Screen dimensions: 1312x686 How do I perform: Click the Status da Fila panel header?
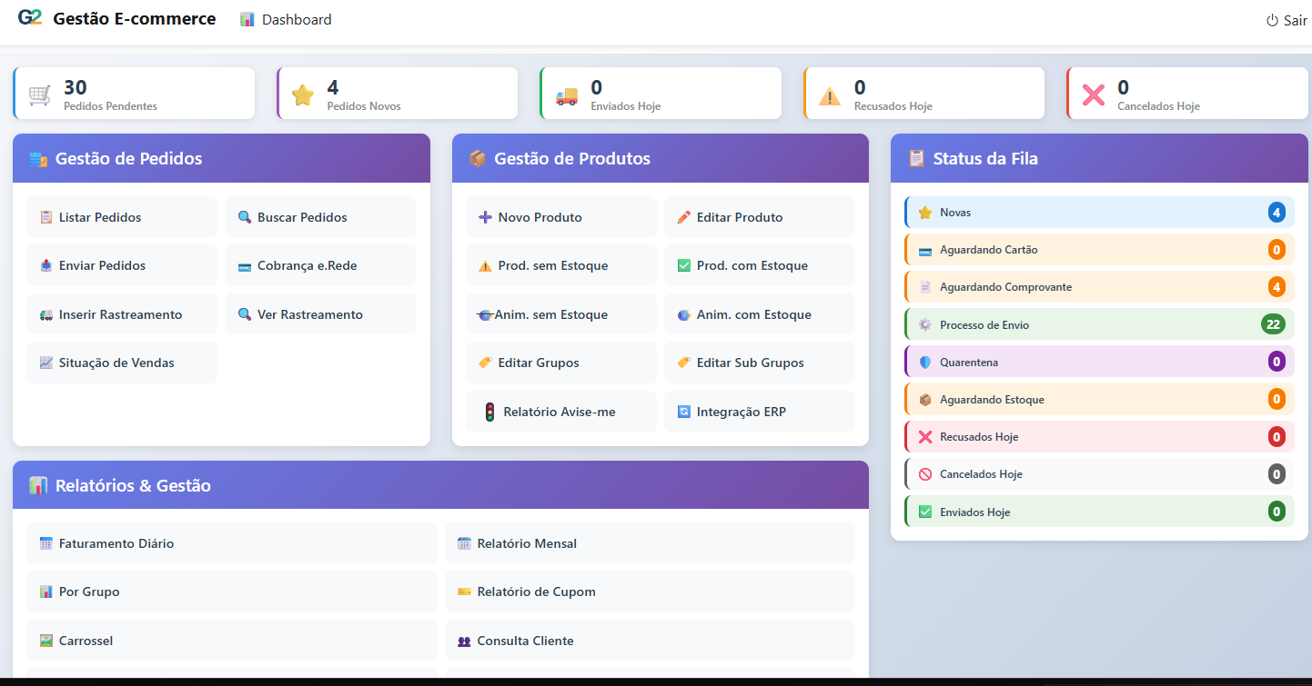tap(1099, 158)
